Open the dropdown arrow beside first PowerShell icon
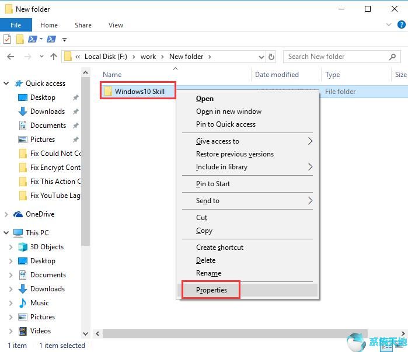This screenshot has width=408, height=352. coord(41,39)
